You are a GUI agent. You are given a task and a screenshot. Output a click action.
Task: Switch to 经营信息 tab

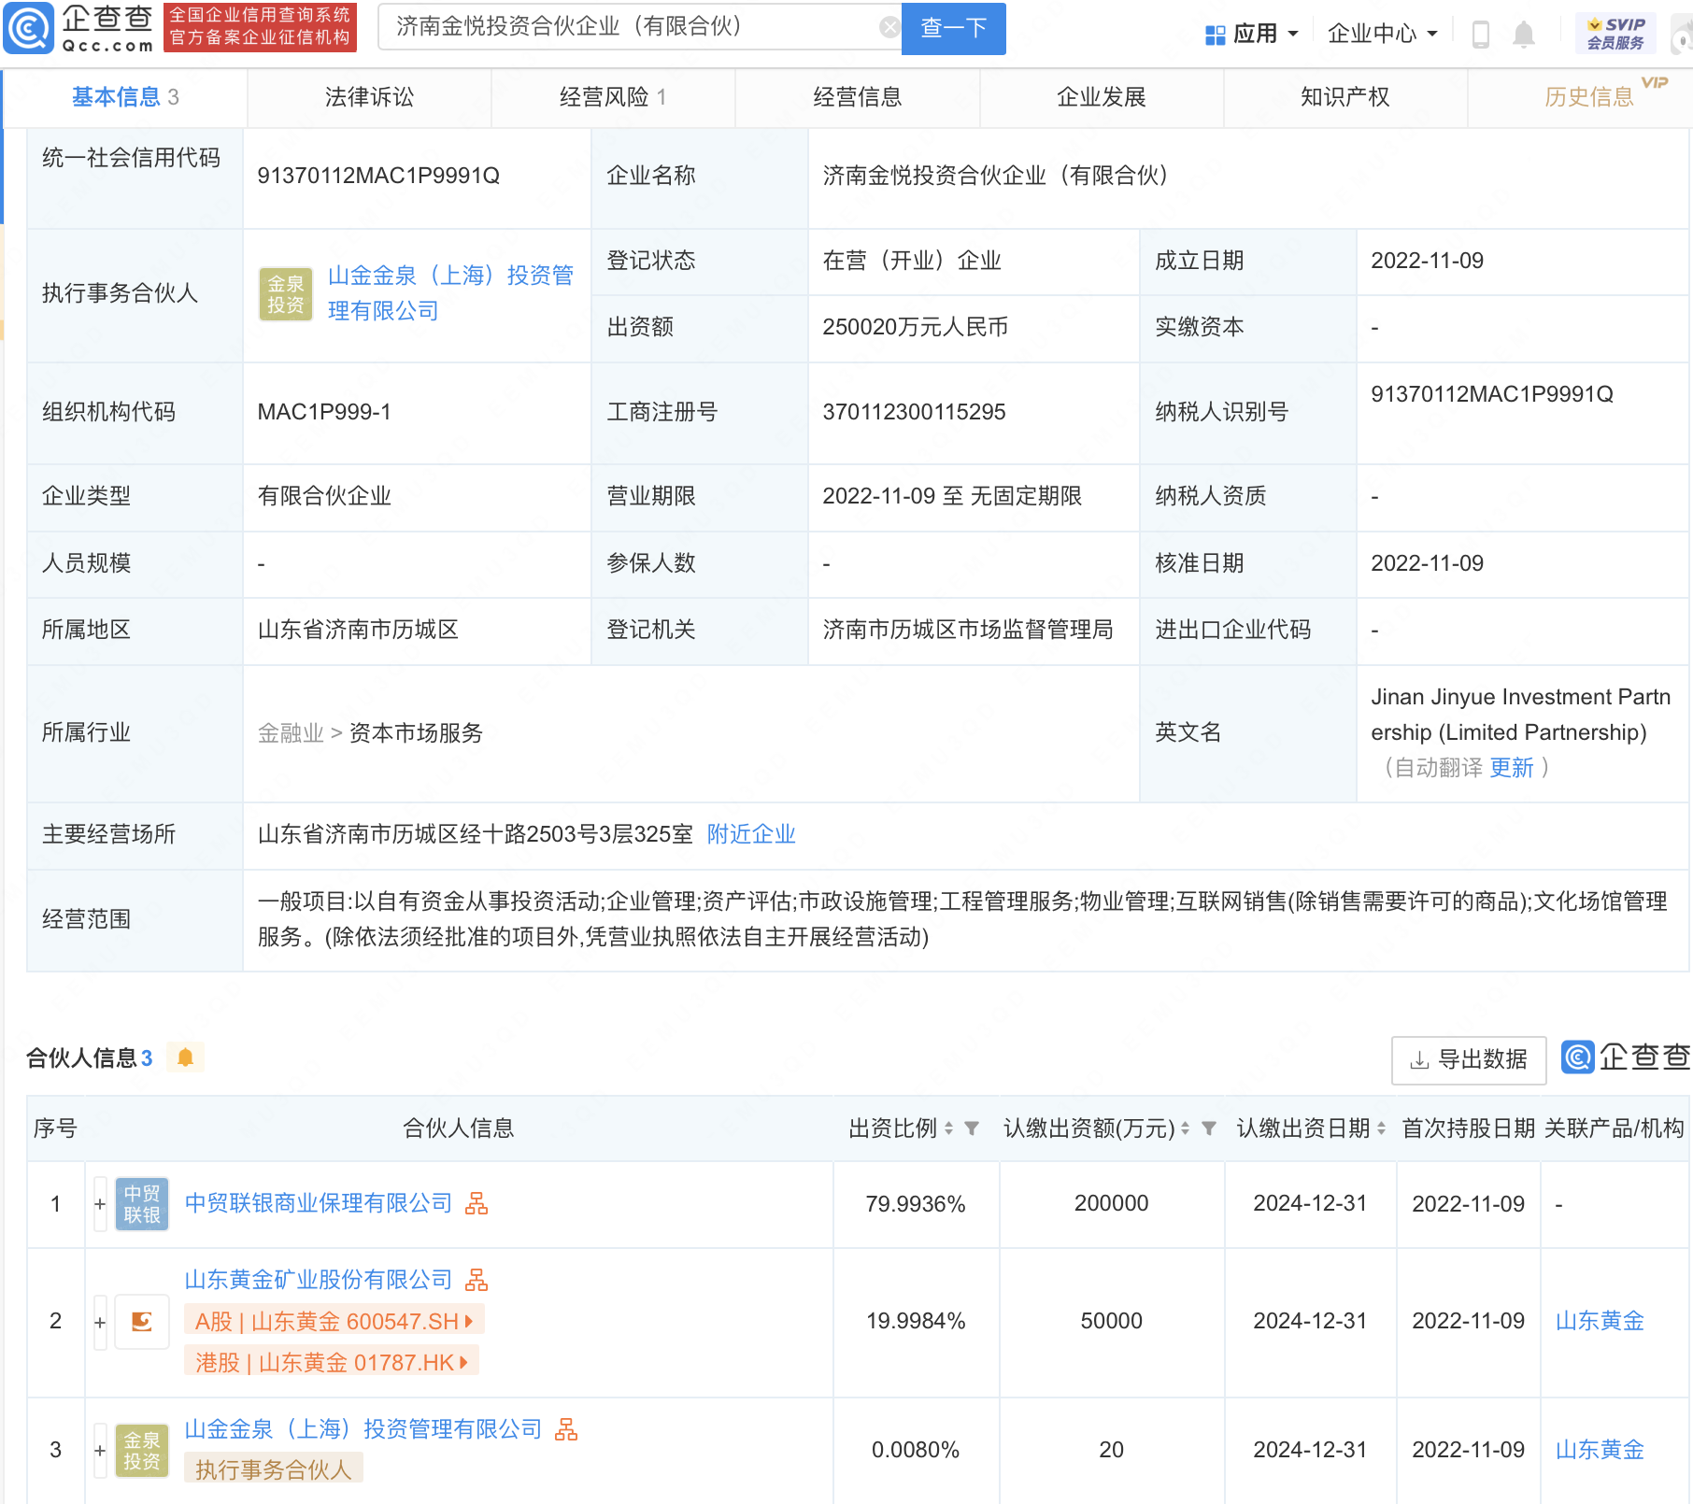[857, 97]
